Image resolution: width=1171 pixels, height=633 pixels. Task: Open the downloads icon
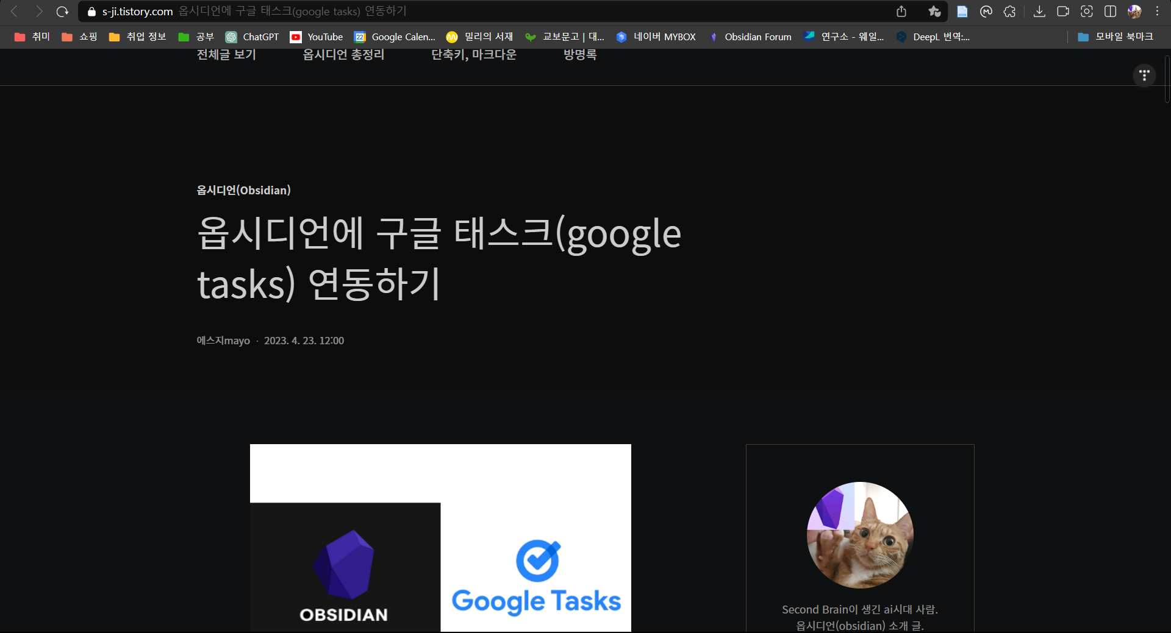(x=1040, y=11)
